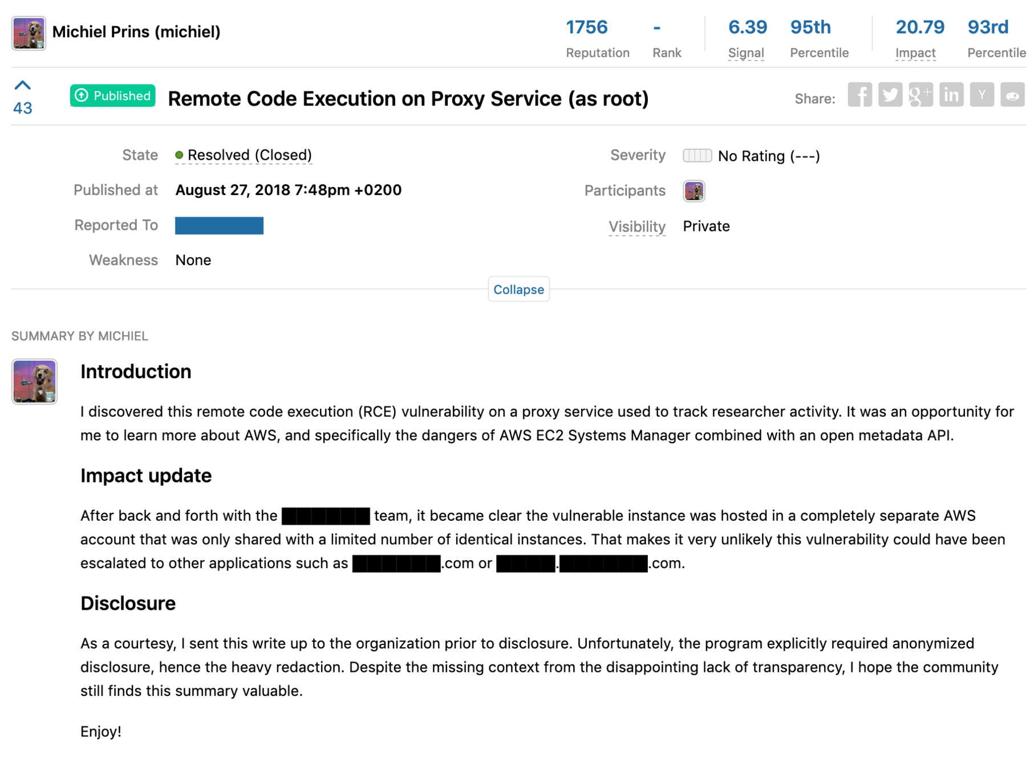Click the 1756 reputation number
The width and height of the screenshot is (1030, 770).
click(x=586, y=27)
